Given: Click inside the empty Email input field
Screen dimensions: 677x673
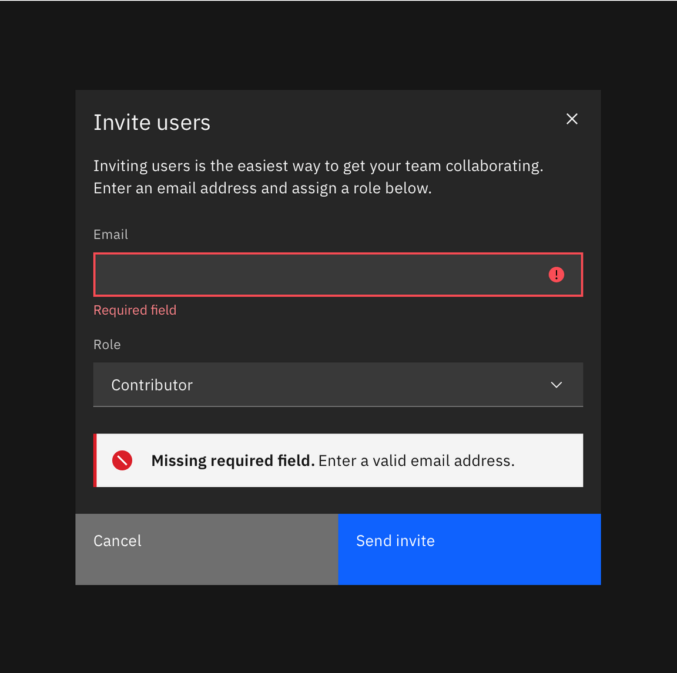Looking at the screenshot, I should click(x=294, y=274).
